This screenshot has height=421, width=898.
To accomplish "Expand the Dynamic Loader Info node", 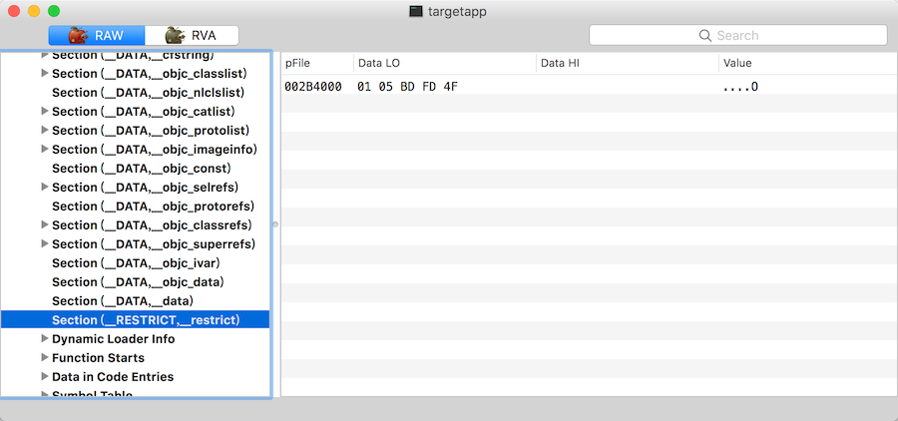I will pyautogui.click(x=44, y=339).
